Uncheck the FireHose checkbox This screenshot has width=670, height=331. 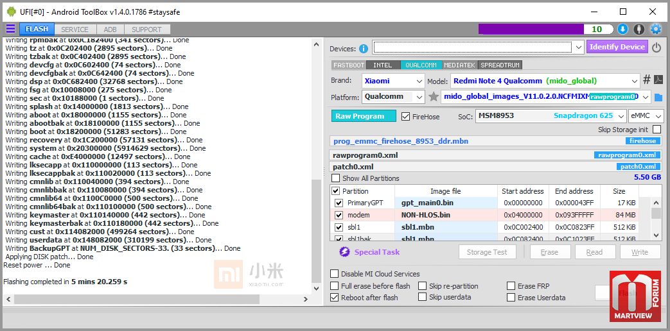406,117
